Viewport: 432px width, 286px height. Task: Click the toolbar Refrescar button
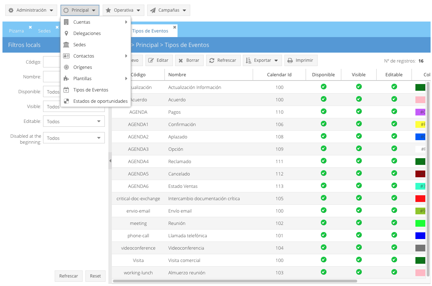pyautogui.click(x=223, y=60)
